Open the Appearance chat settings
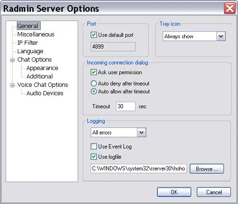The height and width of the screenshot is (204, 238). pos(42,68)
